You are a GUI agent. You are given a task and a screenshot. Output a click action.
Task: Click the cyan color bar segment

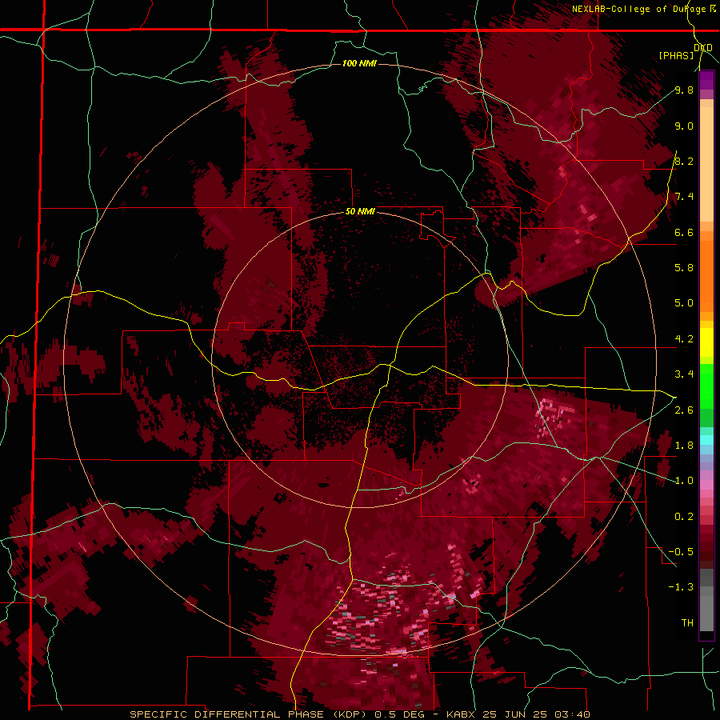tap(706, 439)
